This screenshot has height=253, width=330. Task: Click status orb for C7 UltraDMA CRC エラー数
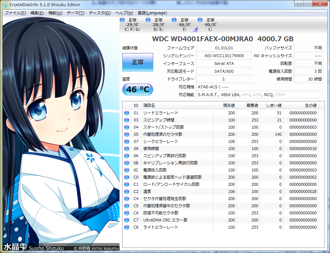coord(127,220)
